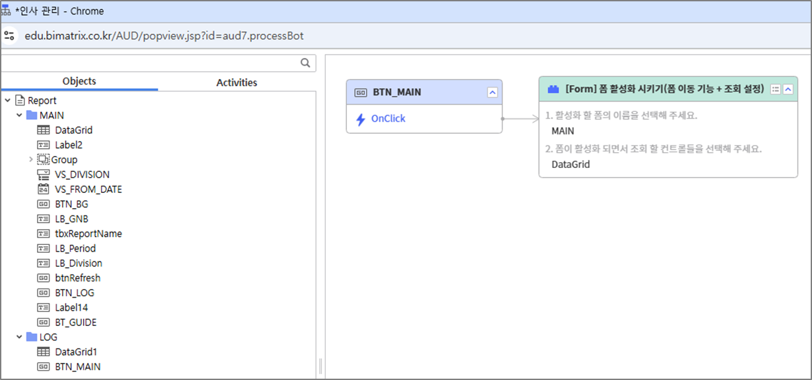Viewport: 812px width, 380px height.
Task: Click the VS_FROM_DATE calendar icon
Action: point(44,190)
